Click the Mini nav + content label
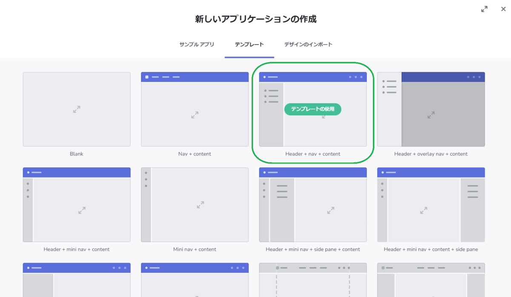 (x=195, y=249)
